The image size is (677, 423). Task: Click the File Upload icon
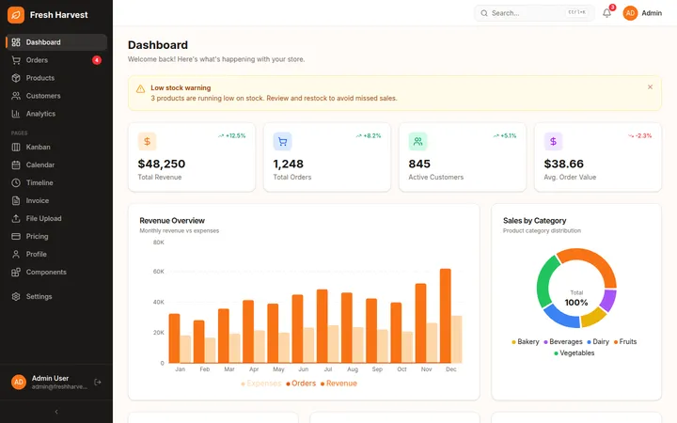point(16,218)
